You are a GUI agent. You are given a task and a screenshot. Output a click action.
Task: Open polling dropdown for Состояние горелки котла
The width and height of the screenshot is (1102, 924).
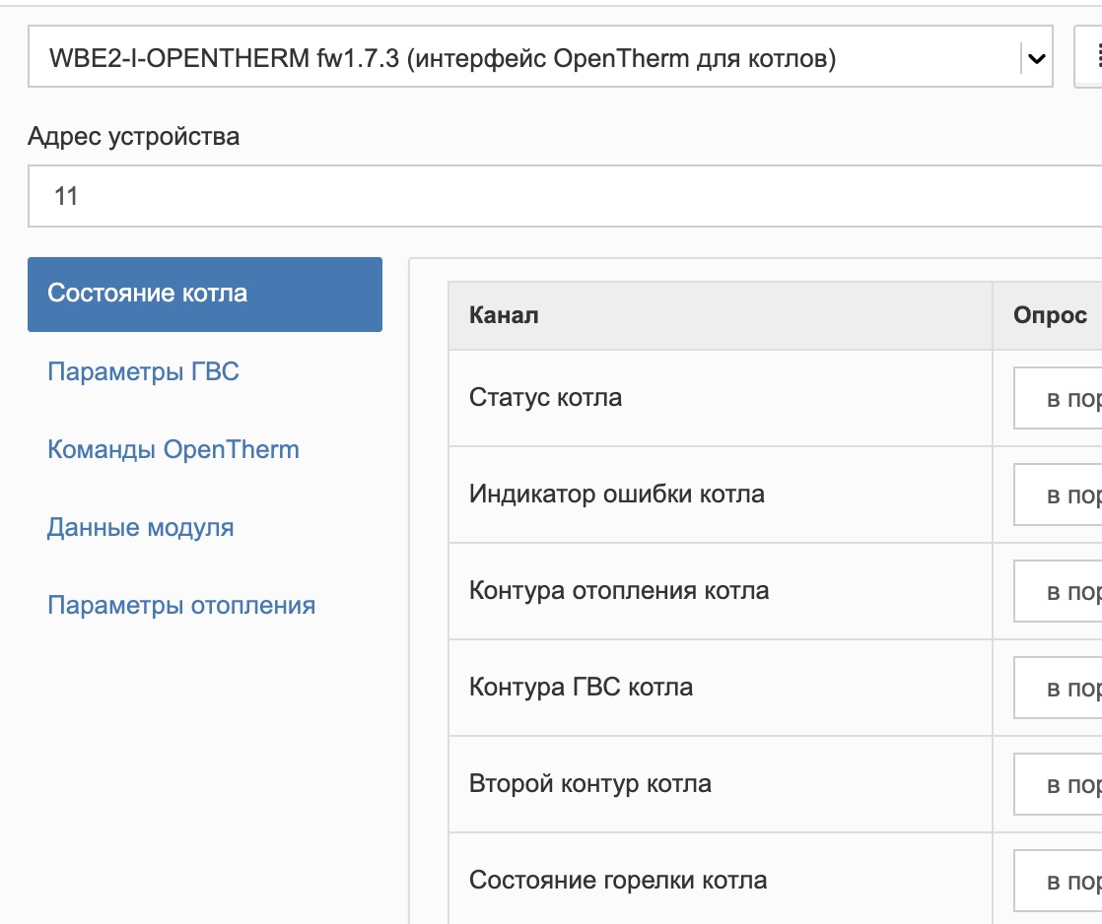click(1058, 881)
